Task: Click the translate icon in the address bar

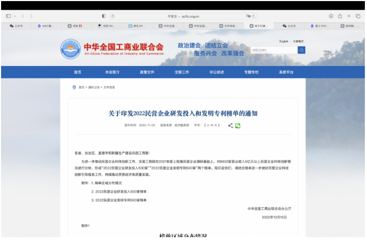Action: tap(248, 16)
